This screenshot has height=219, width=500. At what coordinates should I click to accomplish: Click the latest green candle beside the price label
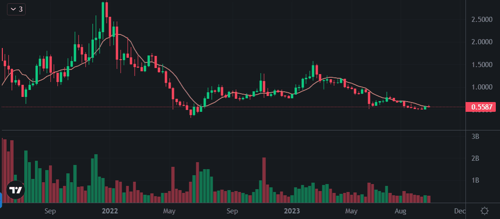(425, 108)
